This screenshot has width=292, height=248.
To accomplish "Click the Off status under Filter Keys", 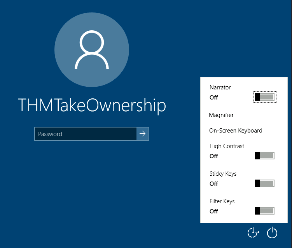I will 214,211.
